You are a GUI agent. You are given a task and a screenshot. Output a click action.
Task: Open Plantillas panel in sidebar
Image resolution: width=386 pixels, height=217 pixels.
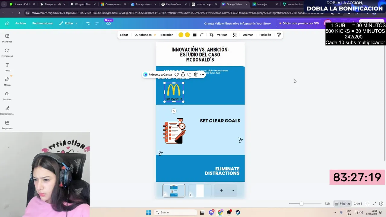pyautogui.click(x=7, y=38)
